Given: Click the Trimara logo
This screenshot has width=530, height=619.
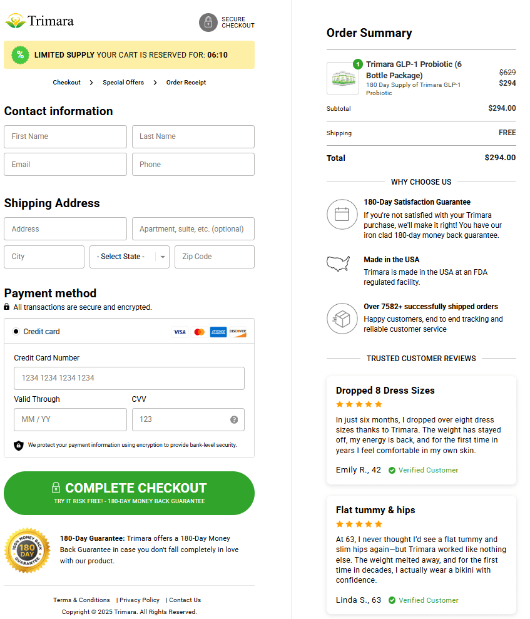Looking at the screenshot, I should coord(39,20).
